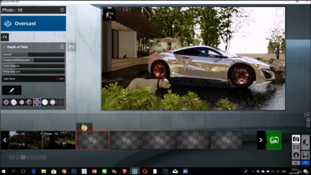Select the last dark empty swatch
Viewport: 311px width, 175px height.
point(60,102)
